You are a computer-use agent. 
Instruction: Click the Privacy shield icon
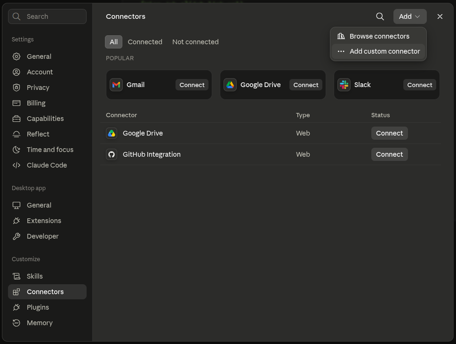[16, 88]
